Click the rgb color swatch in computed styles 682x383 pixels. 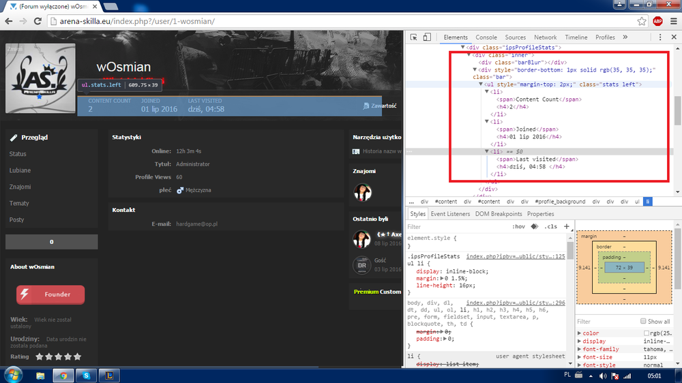point(647,333)
